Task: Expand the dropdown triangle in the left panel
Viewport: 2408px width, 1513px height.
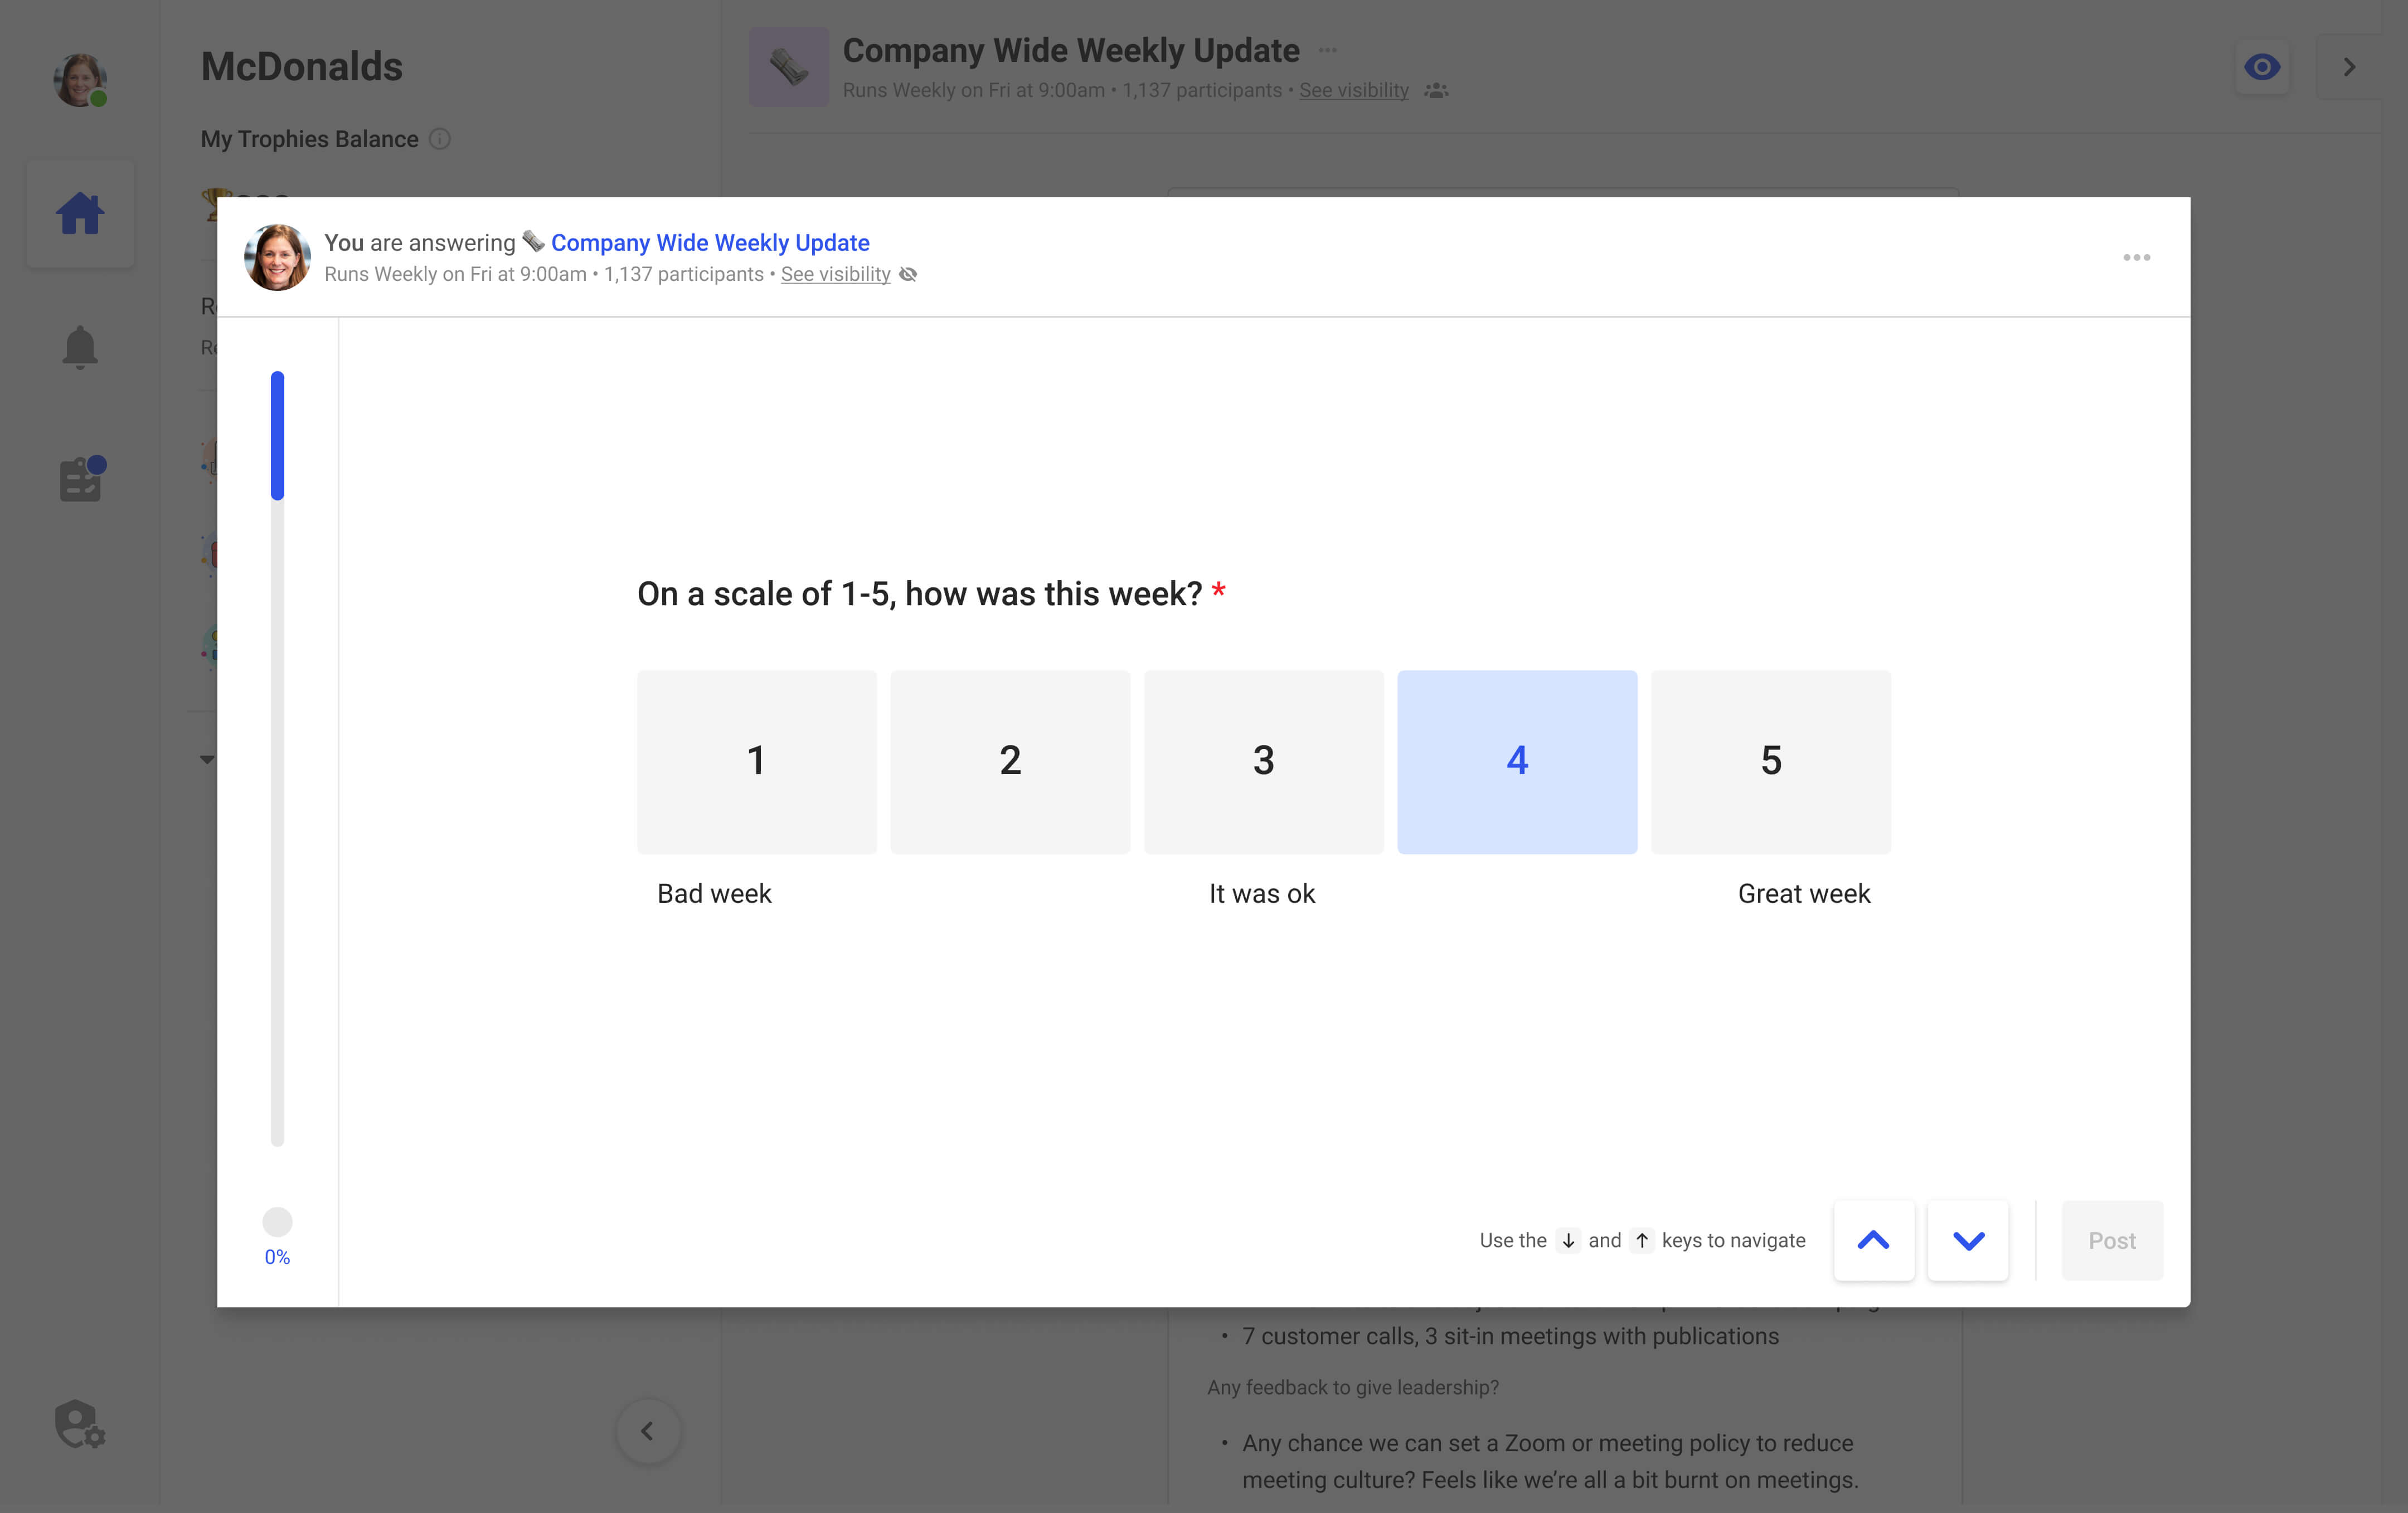Action: [207, 758]
